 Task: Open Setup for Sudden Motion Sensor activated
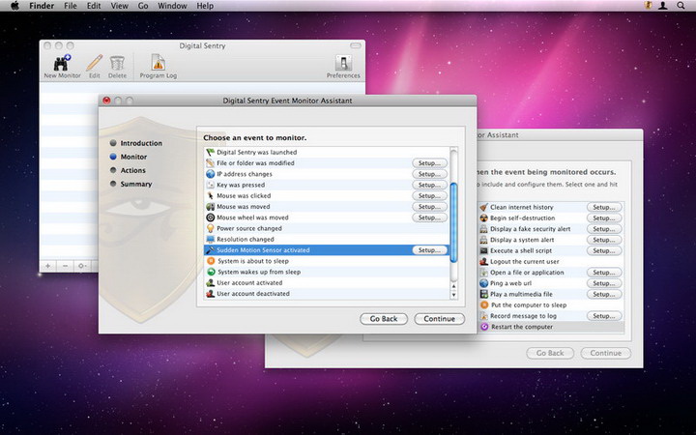(x=429, y=250)
